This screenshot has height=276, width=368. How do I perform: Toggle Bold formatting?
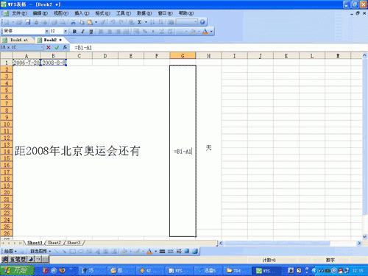(74, 32)
